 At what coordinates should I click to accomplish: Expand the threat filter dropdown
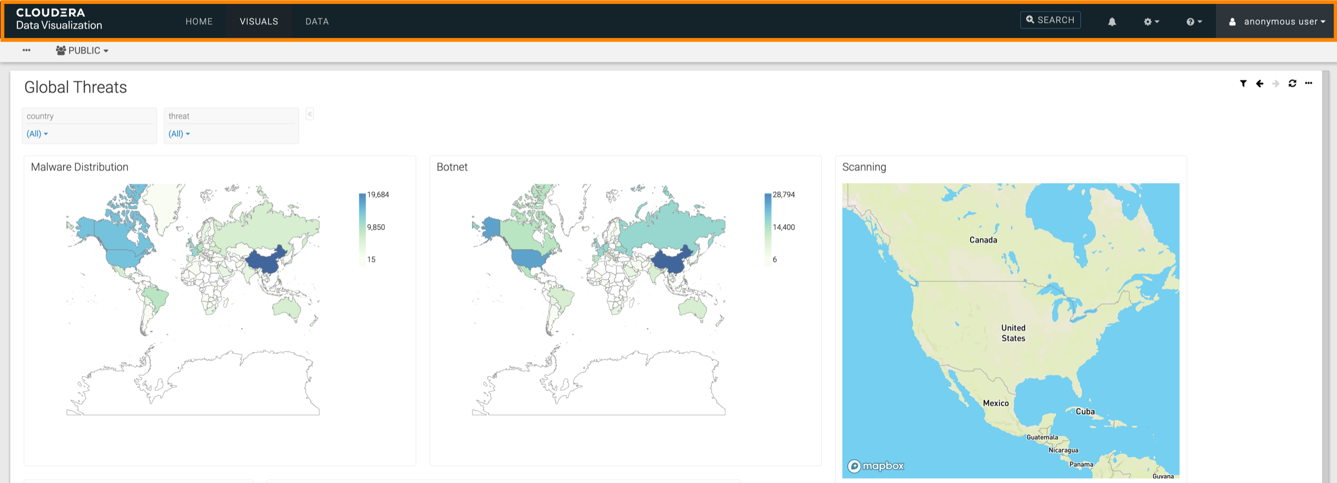click(179, 134)
